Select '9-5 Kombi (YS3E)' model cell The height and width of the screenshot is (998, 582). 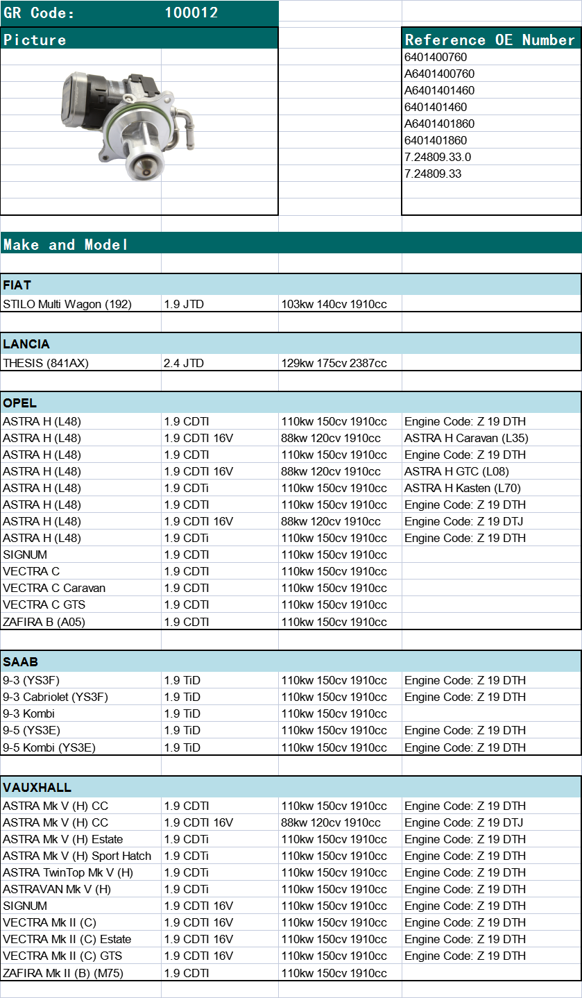[x=49, y=747]
